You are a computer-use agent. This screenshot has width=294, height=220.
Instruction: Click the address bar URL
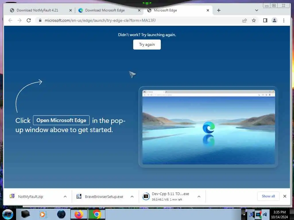100,20
